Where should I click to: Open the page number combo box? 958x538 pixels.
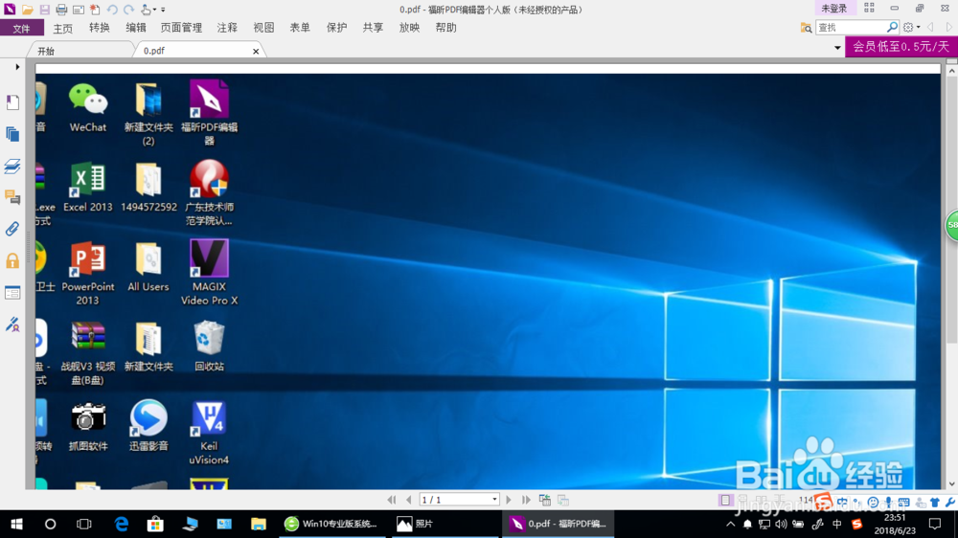[459, 500]
